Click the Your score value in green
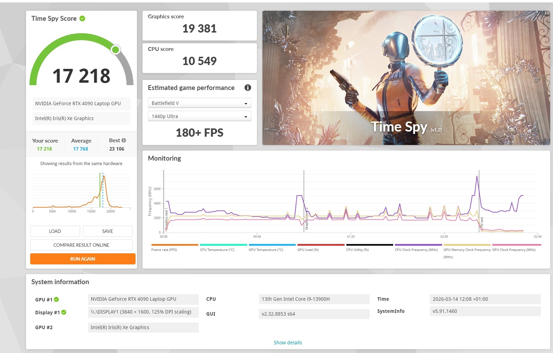Image resolution: width=553 pixels, height=353 pixels. pos(44,149)
